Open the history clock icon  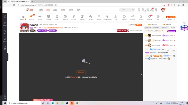point(139,9)
